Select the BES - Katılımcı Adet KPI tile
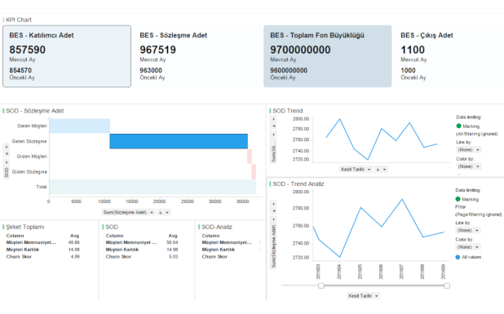The image size is (504, 314). click(x=67, y=56)
